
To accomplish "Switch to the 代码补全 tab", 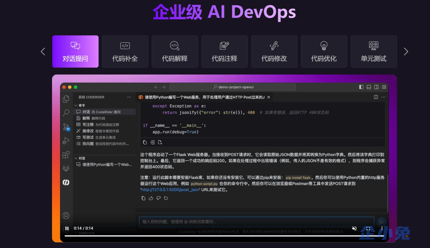I will (x=125, y=51).
